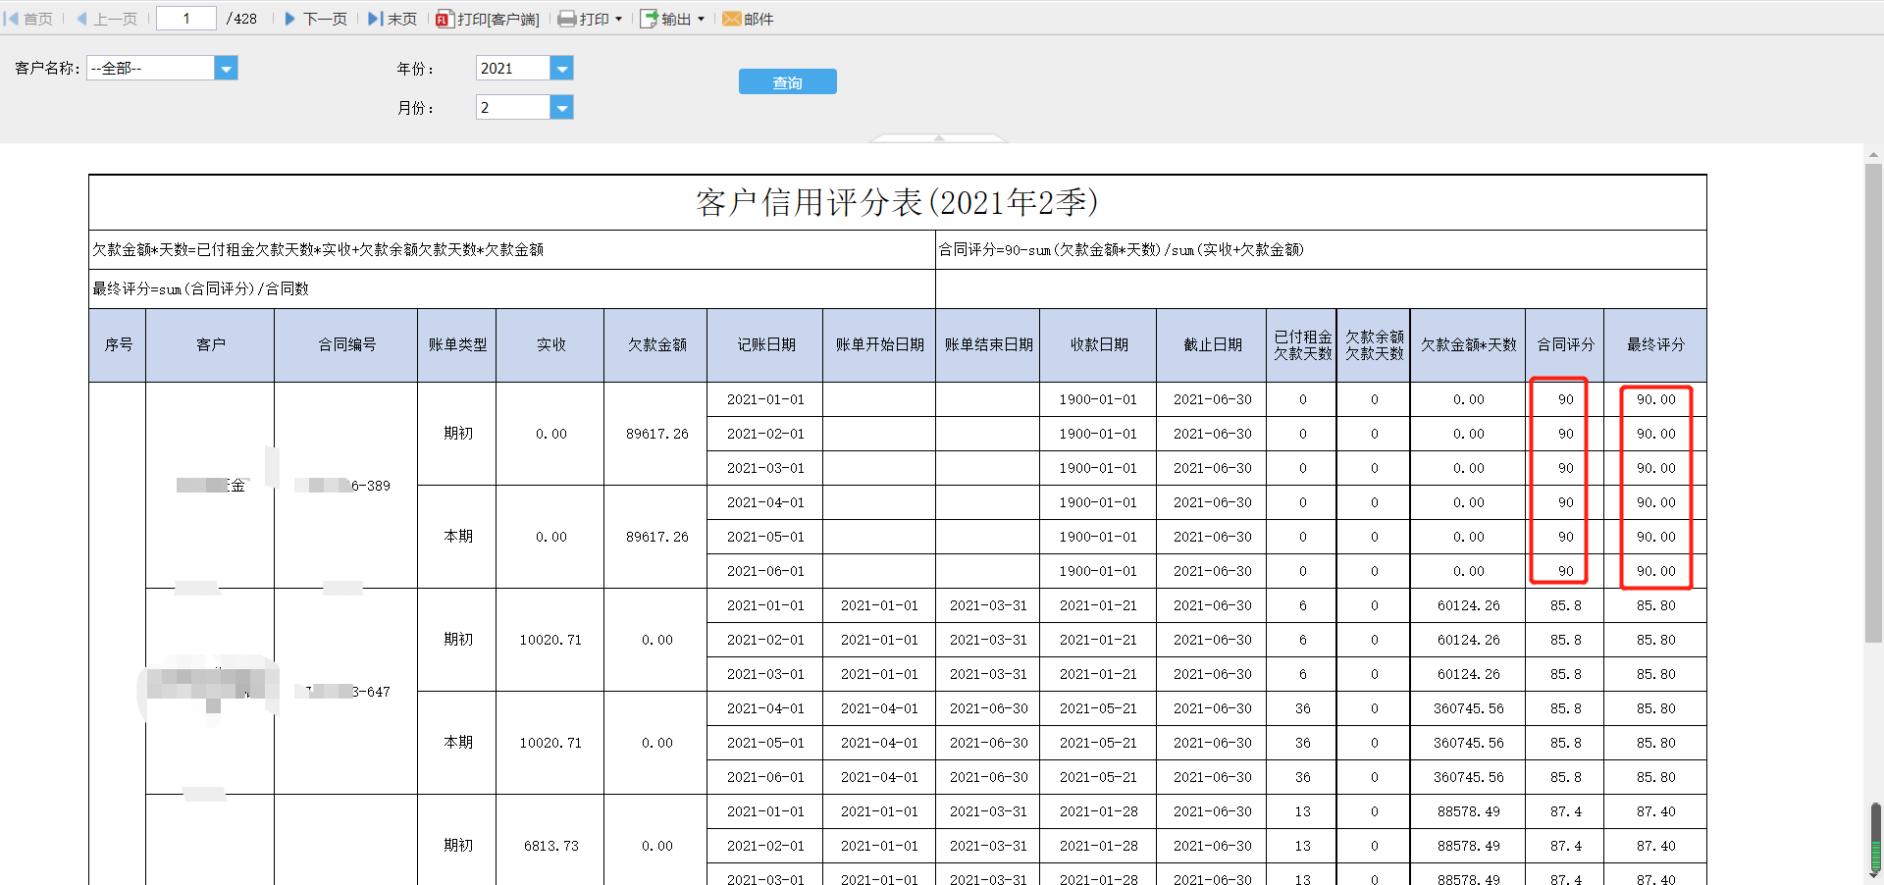
Task: Click the 客户 column header
Action: [210, 345]
